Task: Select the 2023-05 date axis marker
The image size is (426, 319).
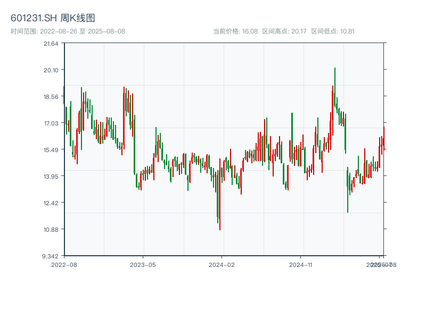Action: [143, 264]
